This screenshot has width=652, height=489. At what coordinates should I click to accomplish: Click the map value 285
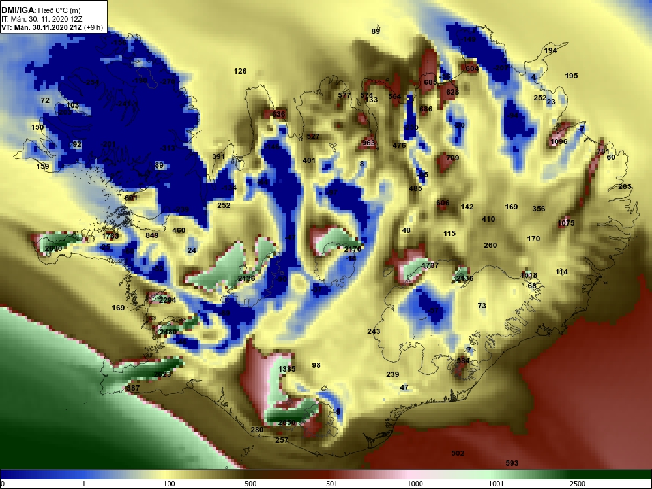pos(625,186)
